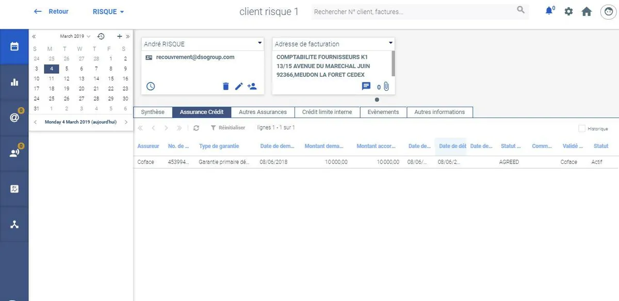This screenshot has width=619, height=301.
Task: Click the Actif status cell
Action: 597,162
